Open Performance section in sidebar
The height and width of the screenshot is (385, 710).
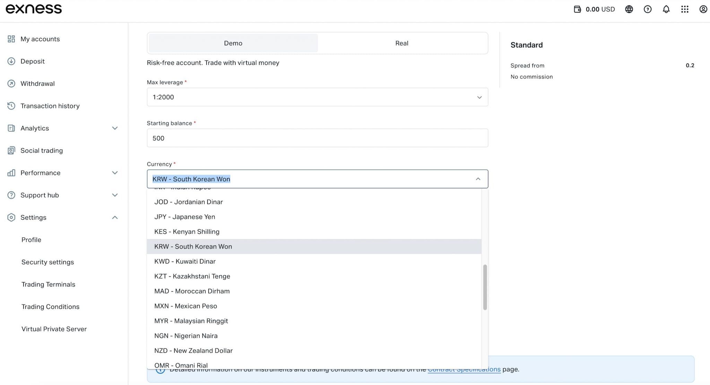40,173
